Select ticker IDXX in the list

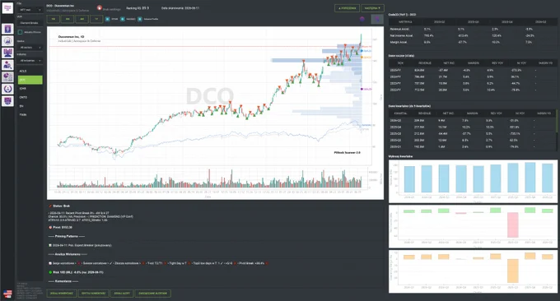(x=30, y=89)
